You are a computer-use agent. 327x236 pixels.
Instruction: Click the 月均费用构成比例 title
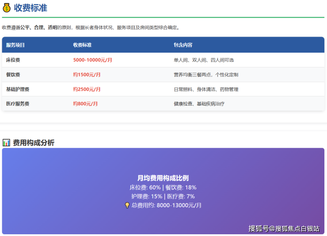pos(163,178)
